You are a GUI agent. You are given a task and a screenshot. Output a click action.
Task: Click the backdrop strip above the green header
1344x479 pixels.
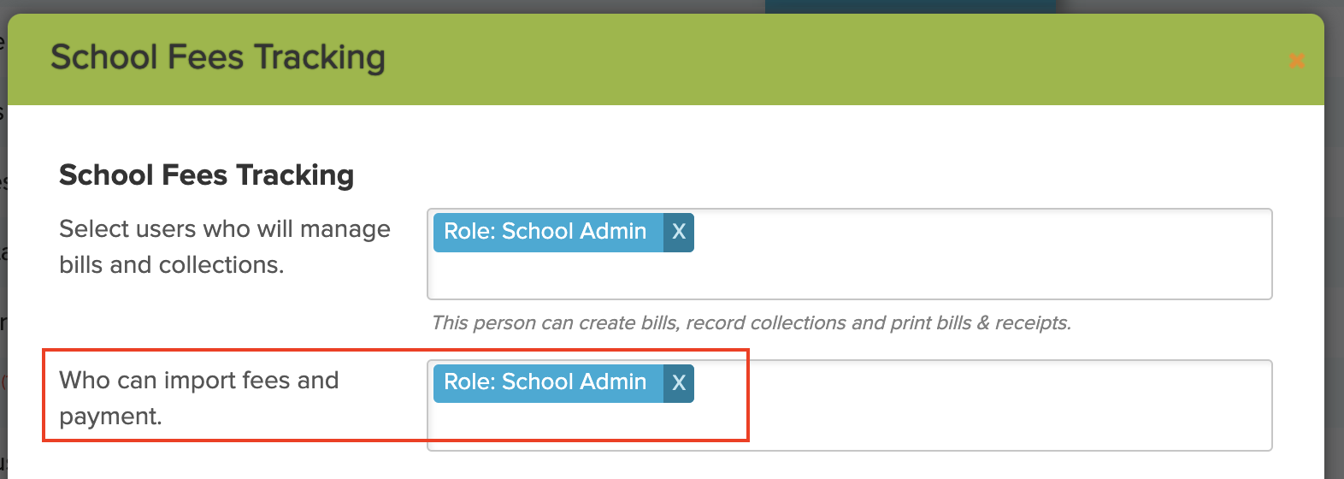click(385, 6)
